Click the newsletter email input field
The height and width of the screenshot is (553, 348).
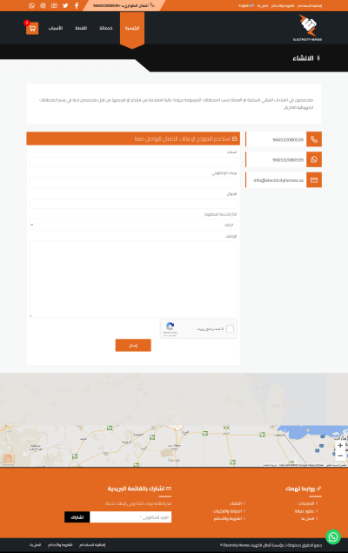tap(130, 517)
